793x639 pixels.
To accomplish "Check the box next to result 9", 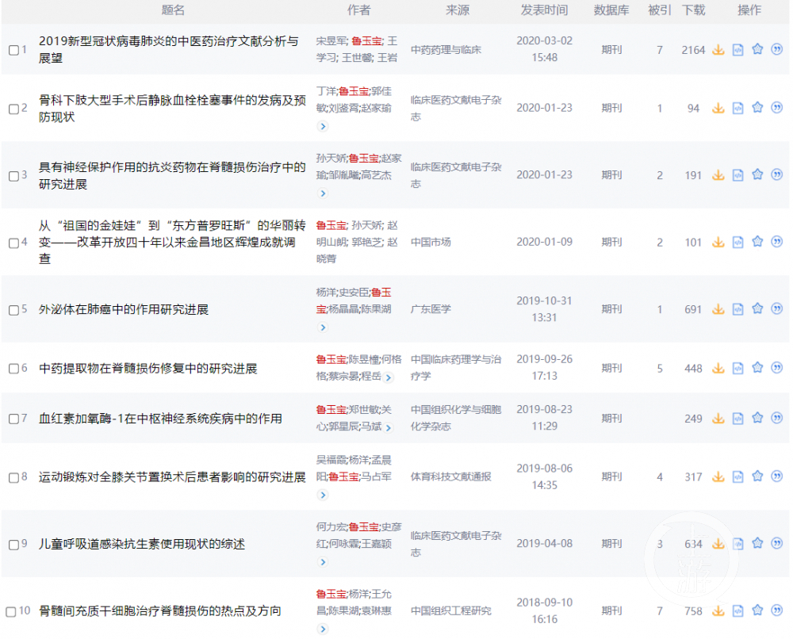I will point(13,545).
